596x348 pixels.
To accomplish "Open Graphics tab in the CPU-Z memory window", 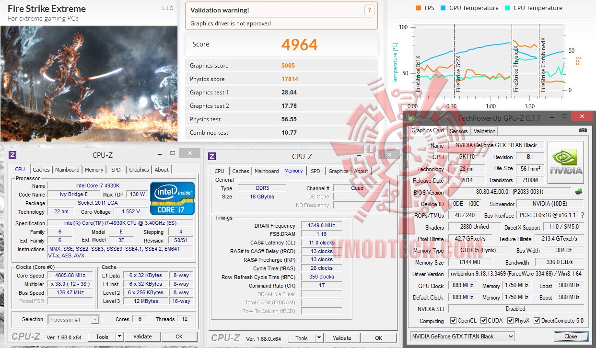I will (339, 171).
